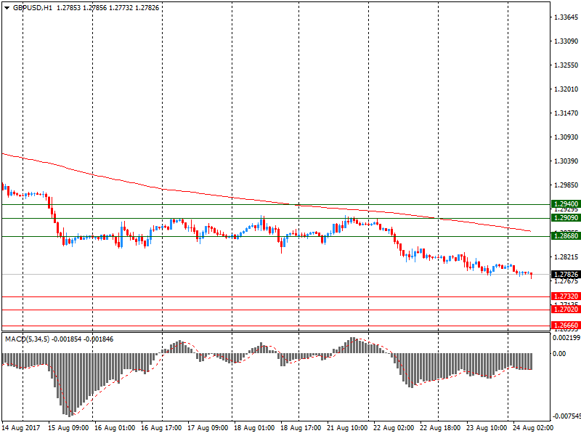The width and height of the screenshot is (581, 436).
Task: Select the 22 Aug 02:00 time label
Action: [394, 428]
